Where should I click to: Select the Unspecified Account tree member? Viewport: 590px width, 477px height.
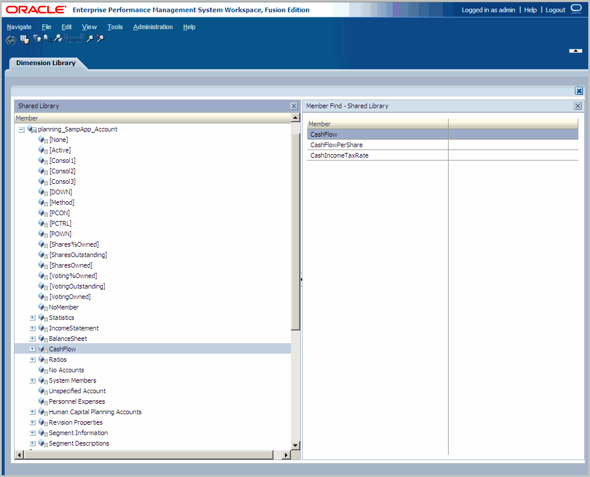tap(77, 391)
